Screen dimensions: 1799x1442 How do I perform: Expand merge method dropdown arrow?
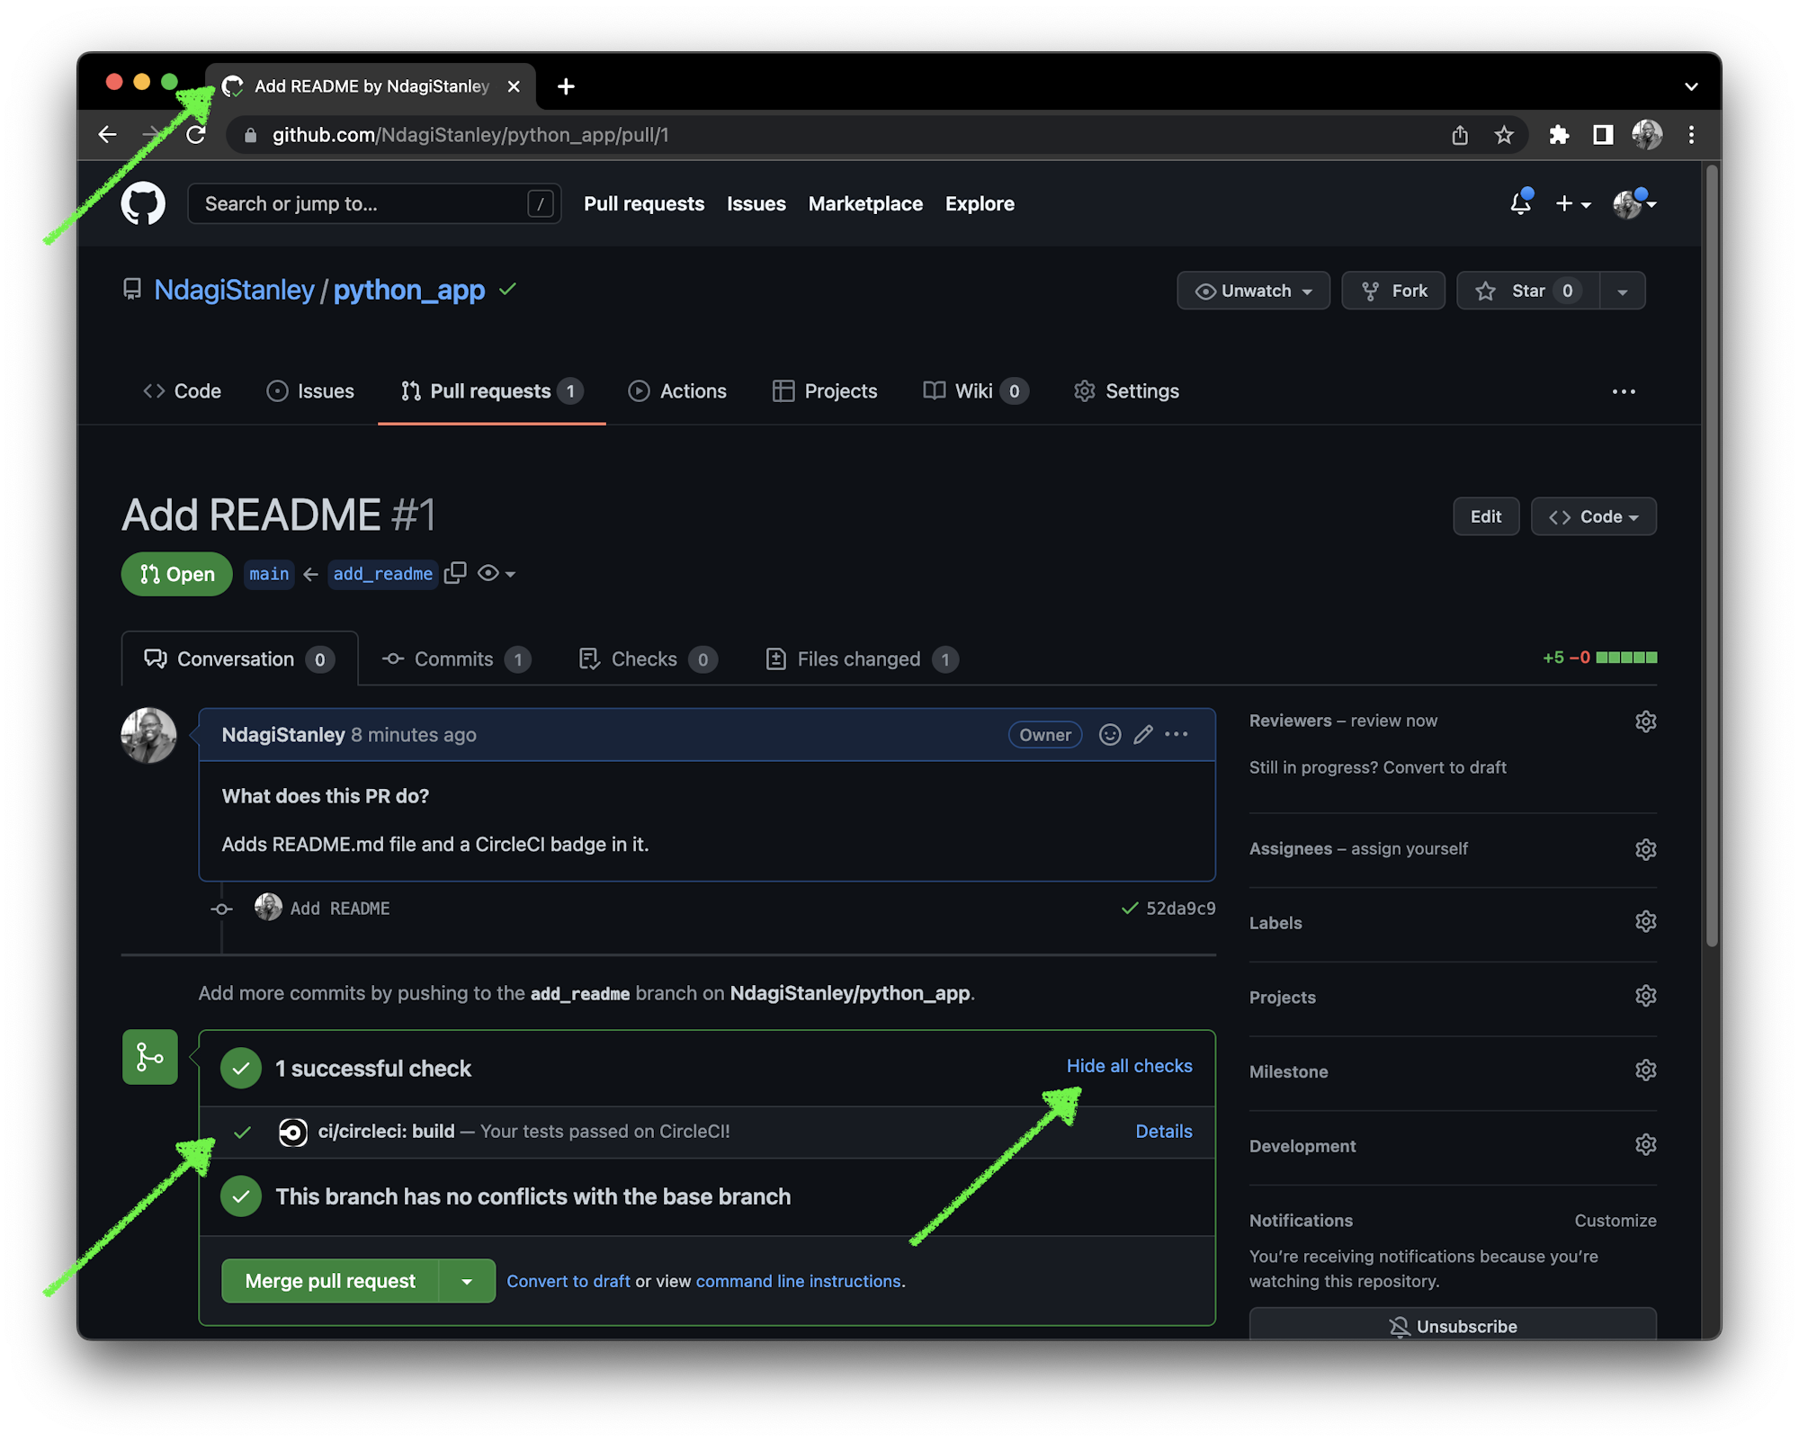(x=467, y=1281)
